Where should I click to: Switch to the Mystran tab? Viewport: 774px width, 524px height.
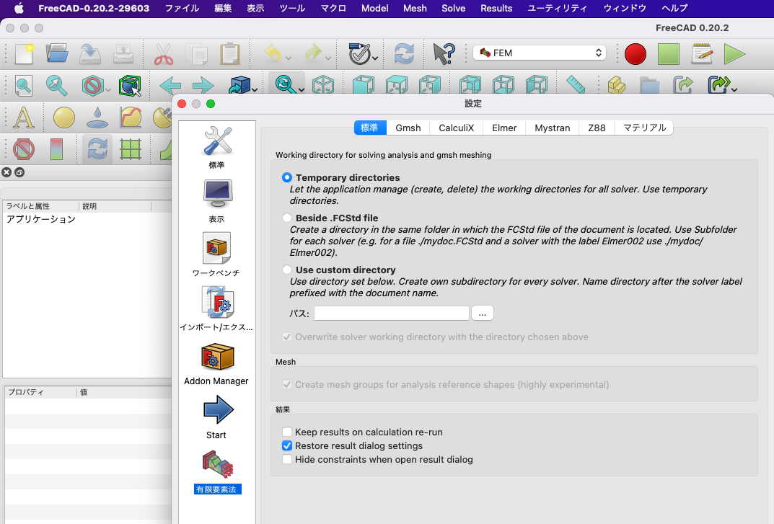point(553,128)
